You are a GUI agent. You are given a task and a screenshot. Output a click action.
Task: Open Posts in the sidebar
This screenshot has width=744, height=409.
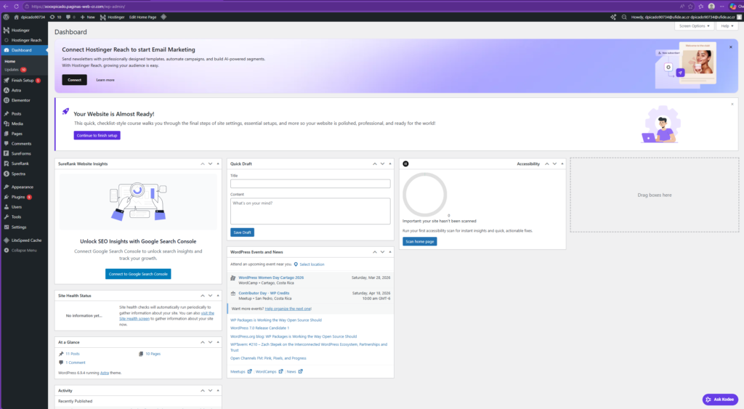pos(24,114)
